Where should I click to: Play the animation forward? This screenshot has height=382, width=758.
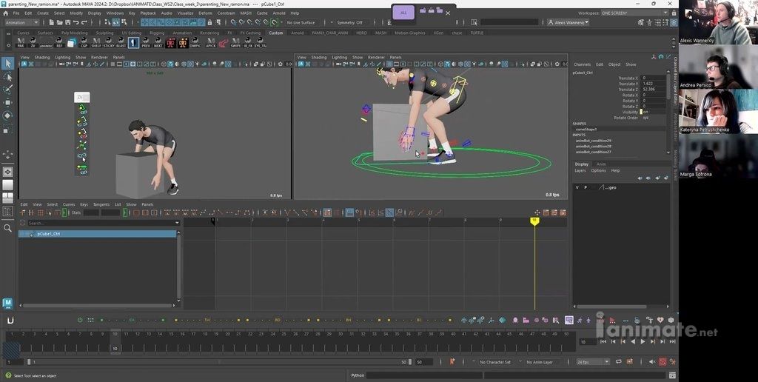coord(643,341)
